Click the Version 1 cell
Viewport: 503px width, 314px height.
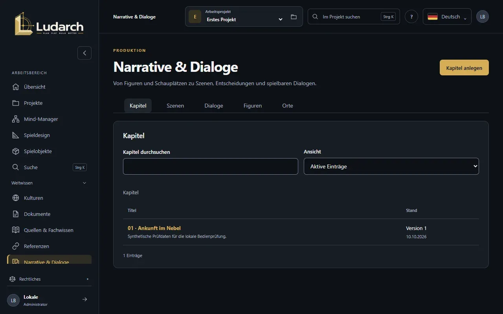pyautogui.click(x=416, y=228)
